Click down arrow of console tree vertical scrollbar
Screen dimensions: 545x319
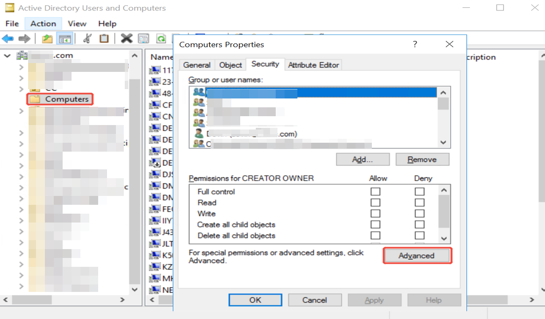pyautogui.click(x=135, y=289)
